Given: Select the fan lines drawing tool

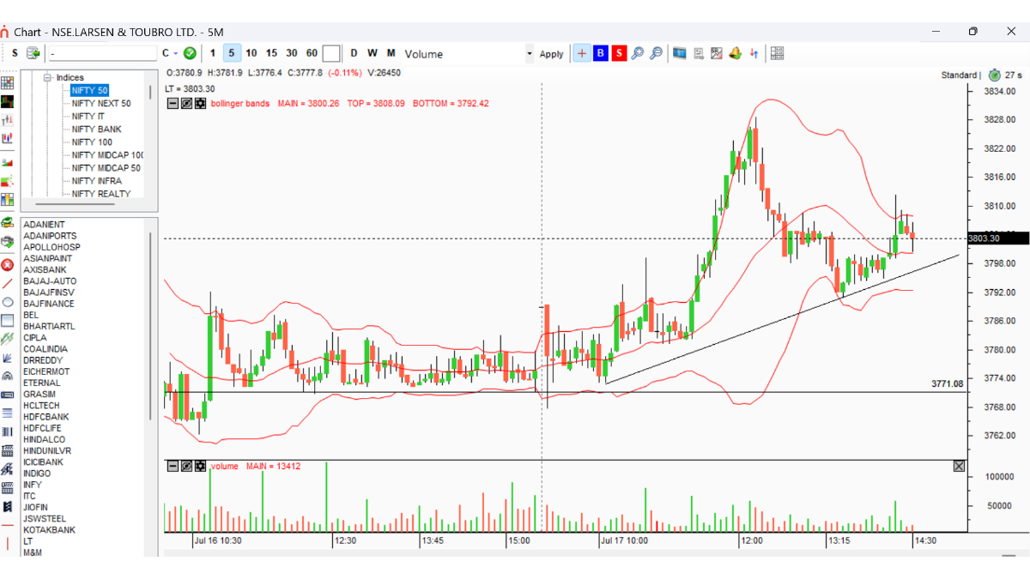Looking at the screenshot, I should tap(8, 358).
